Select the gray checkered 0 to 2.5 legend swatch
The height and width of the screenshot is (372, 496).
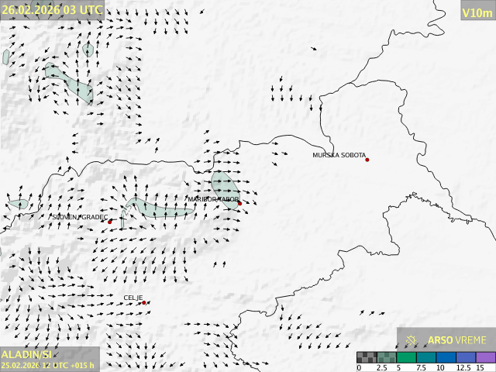[x=367, y=357]
